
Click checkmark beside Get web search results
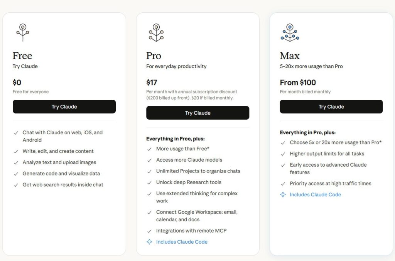[x=16, y=185]
